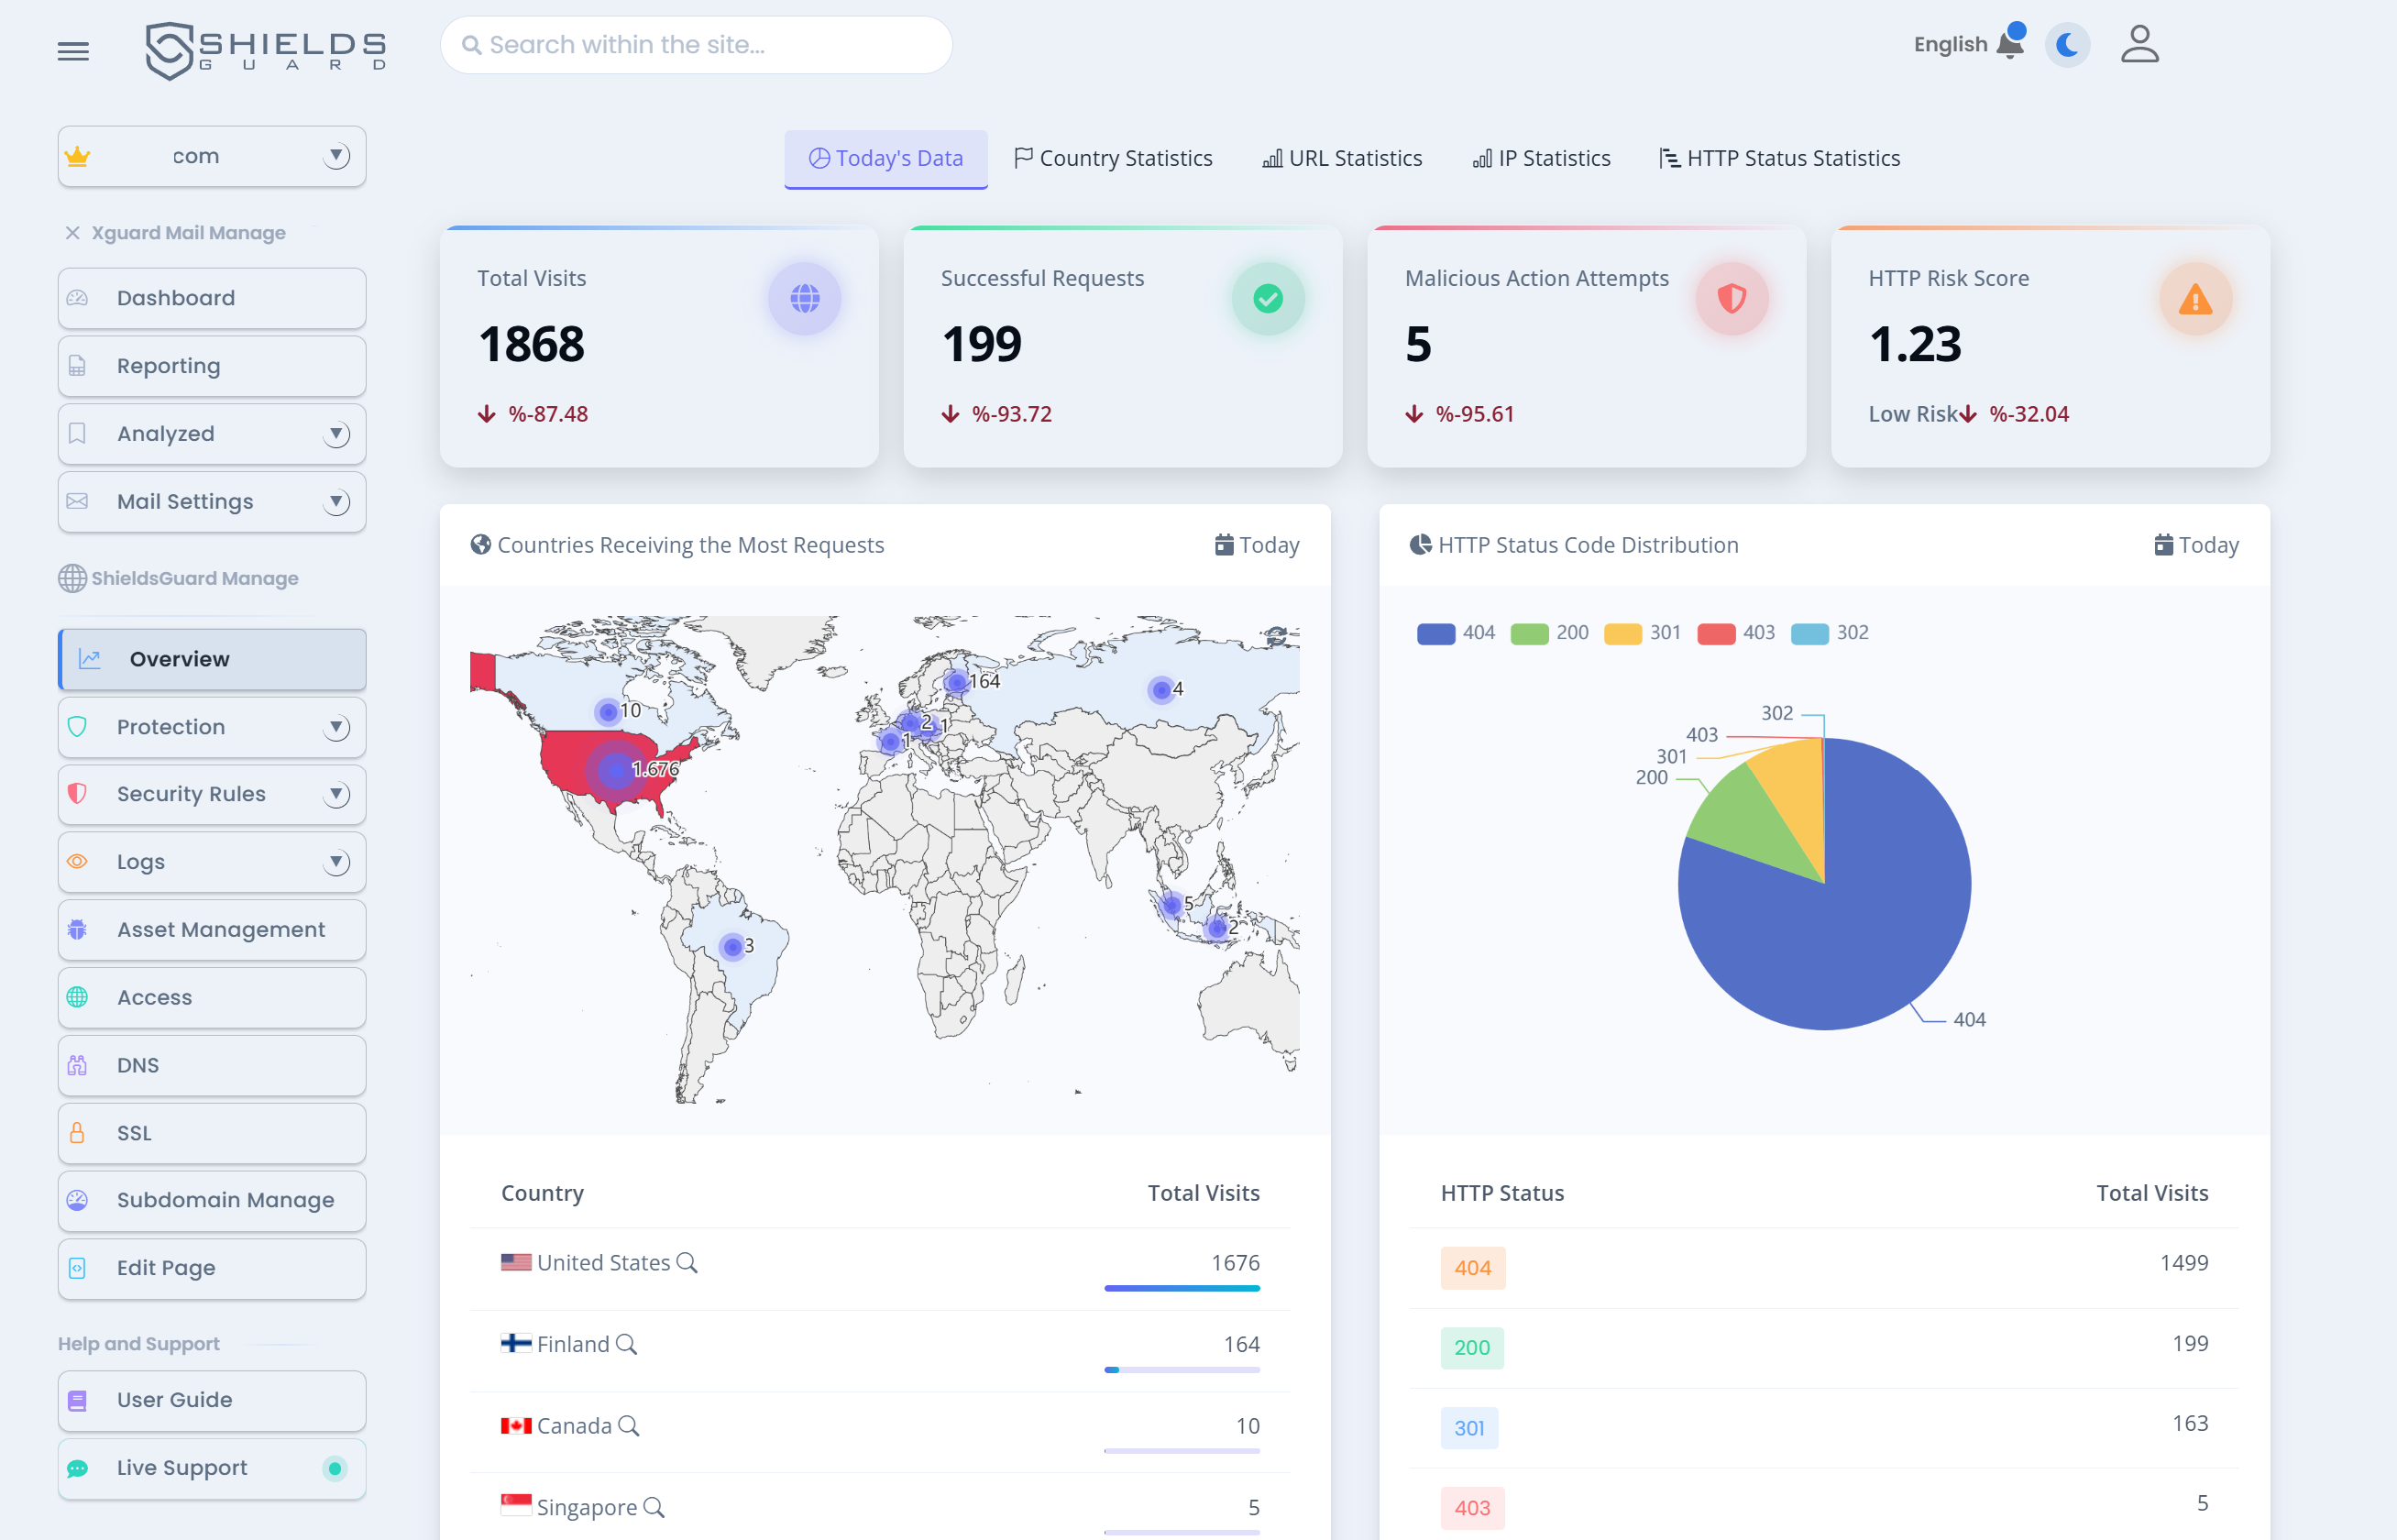Viewport: 2397px width, 1540px height.
Task: Click the hamburger menu icon
Action: tap(73, 50)
